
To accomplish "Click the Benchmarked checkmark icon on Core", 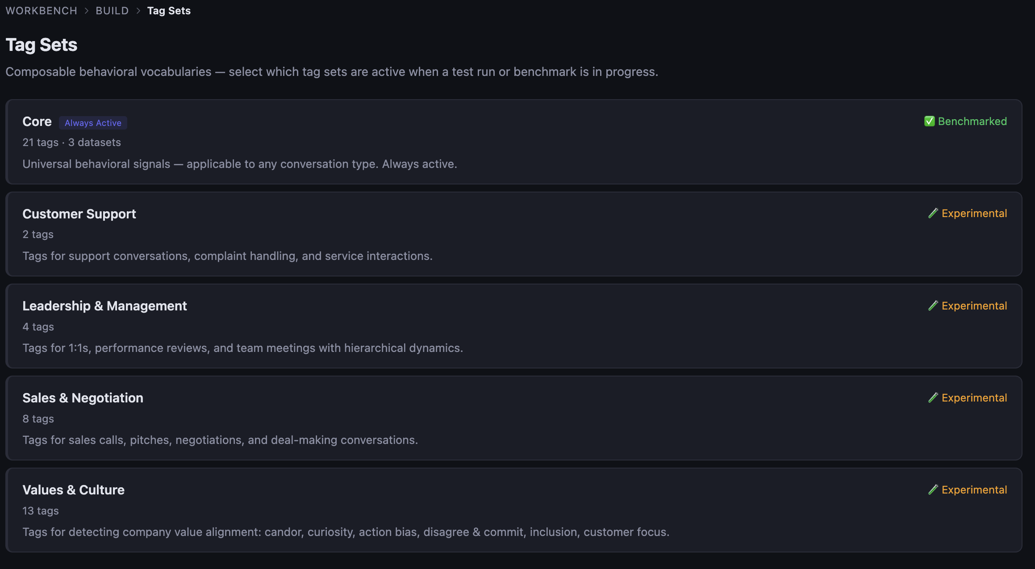I will [929, 121].
